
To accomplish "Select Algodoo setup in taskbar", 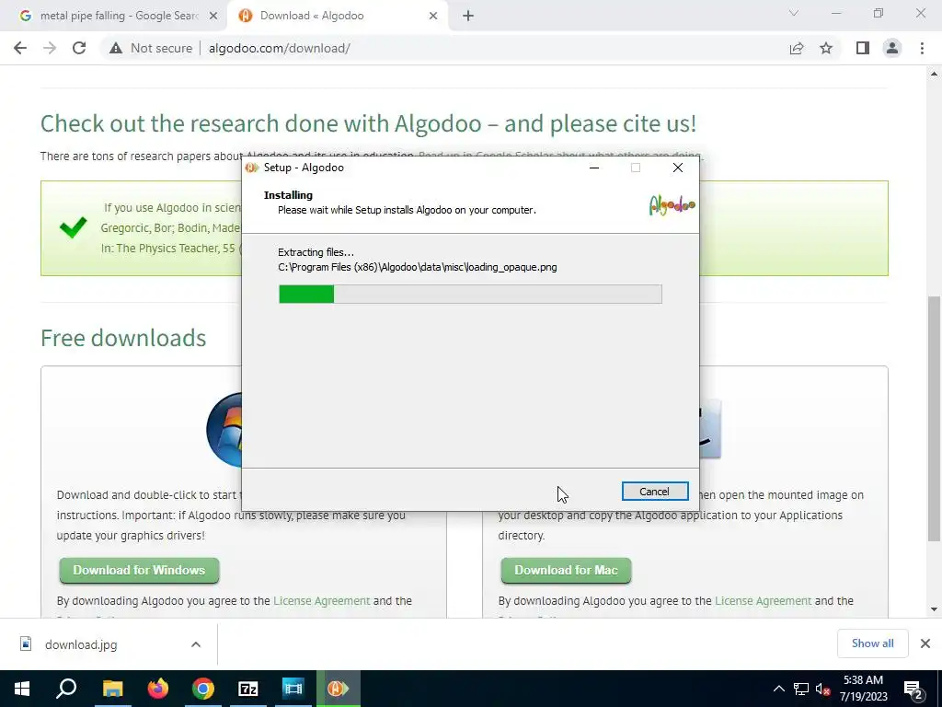I will click(x=339, y=689).
